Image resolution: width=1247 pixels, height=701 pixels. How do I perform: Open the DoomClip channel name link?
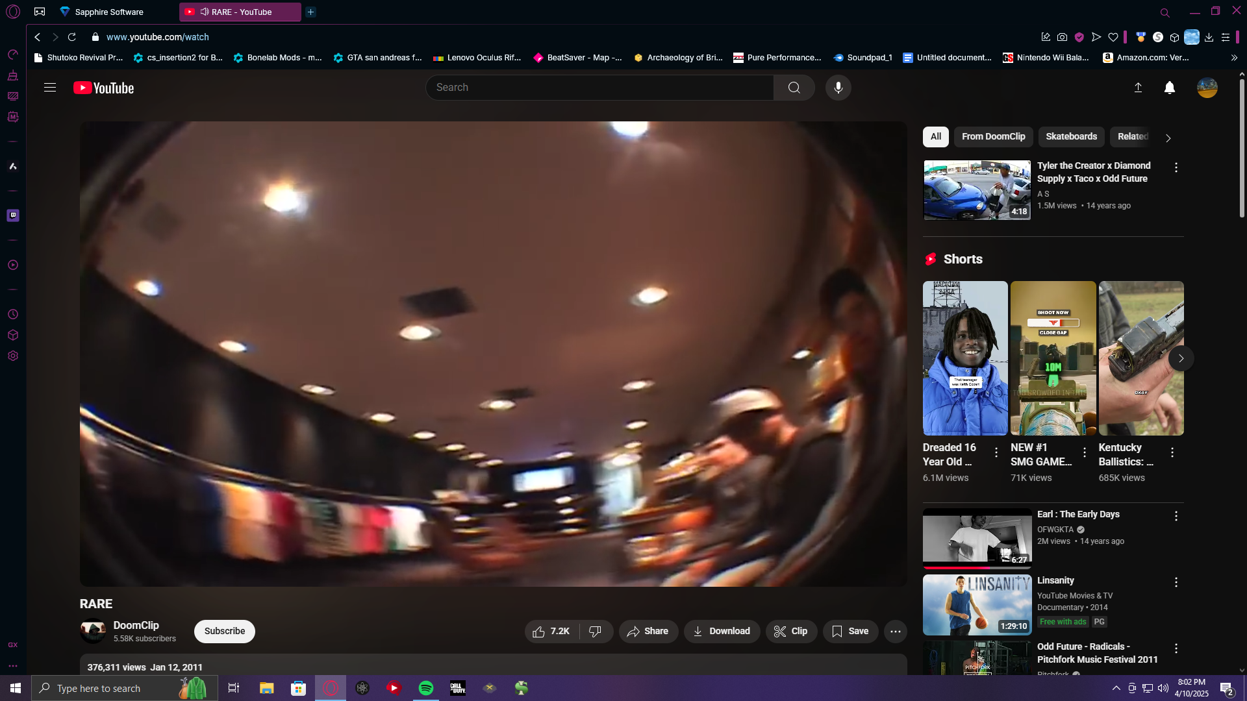[136, 625]
